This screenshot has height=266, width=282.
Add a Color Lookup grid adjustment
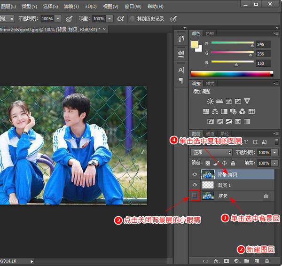[x=251, y=111]
